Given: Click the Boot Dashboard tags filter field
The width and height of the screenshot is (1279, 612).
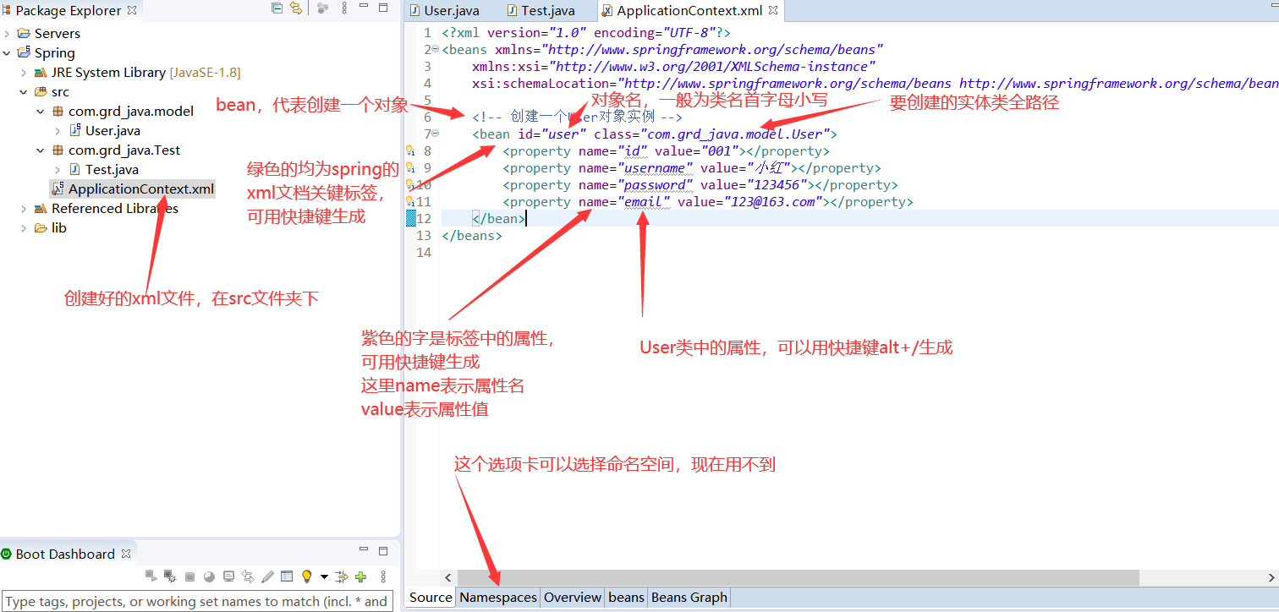Looking at the screenshot, I should point(196,602).
